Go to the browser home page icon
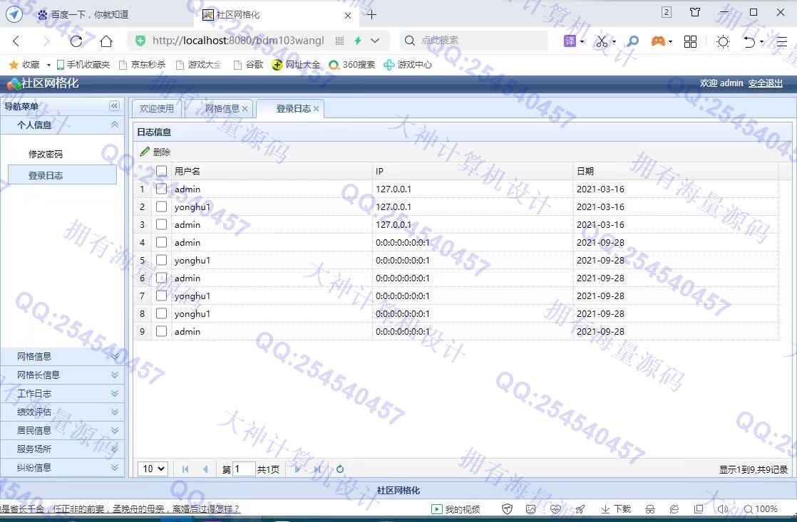The height and width of the screenshot is (522, 797). point(106,41)
